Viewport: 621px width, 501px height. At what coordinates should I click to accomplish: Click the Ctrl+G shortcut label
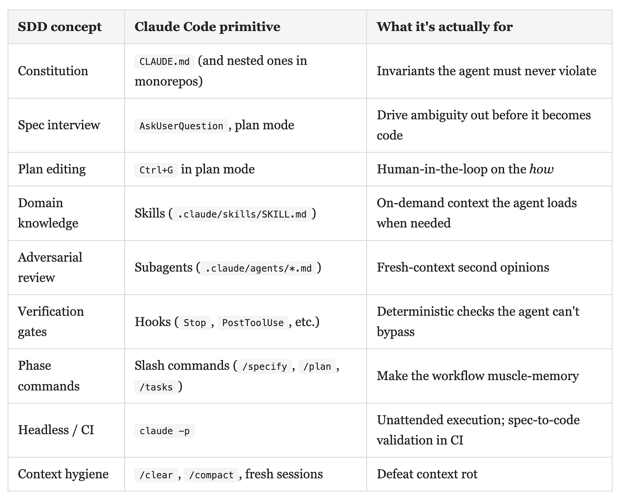[x=156, y=170]
